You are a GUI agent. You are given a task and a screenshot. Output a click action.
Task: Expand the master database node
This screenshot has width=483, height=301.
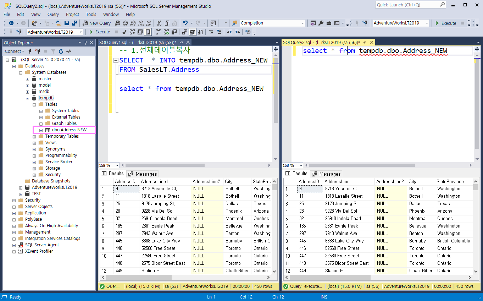pyautogui.click(x=27, y=79)
